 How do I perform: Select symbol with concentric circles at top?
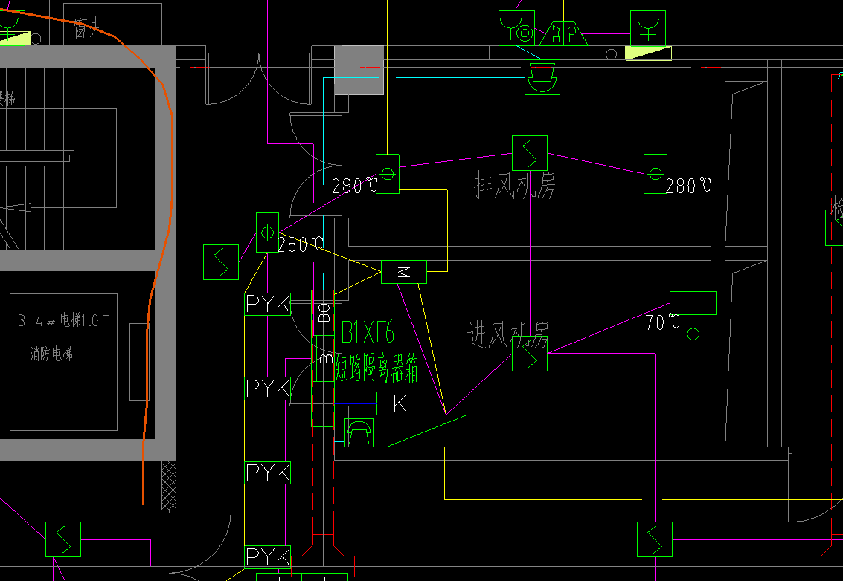516,28
